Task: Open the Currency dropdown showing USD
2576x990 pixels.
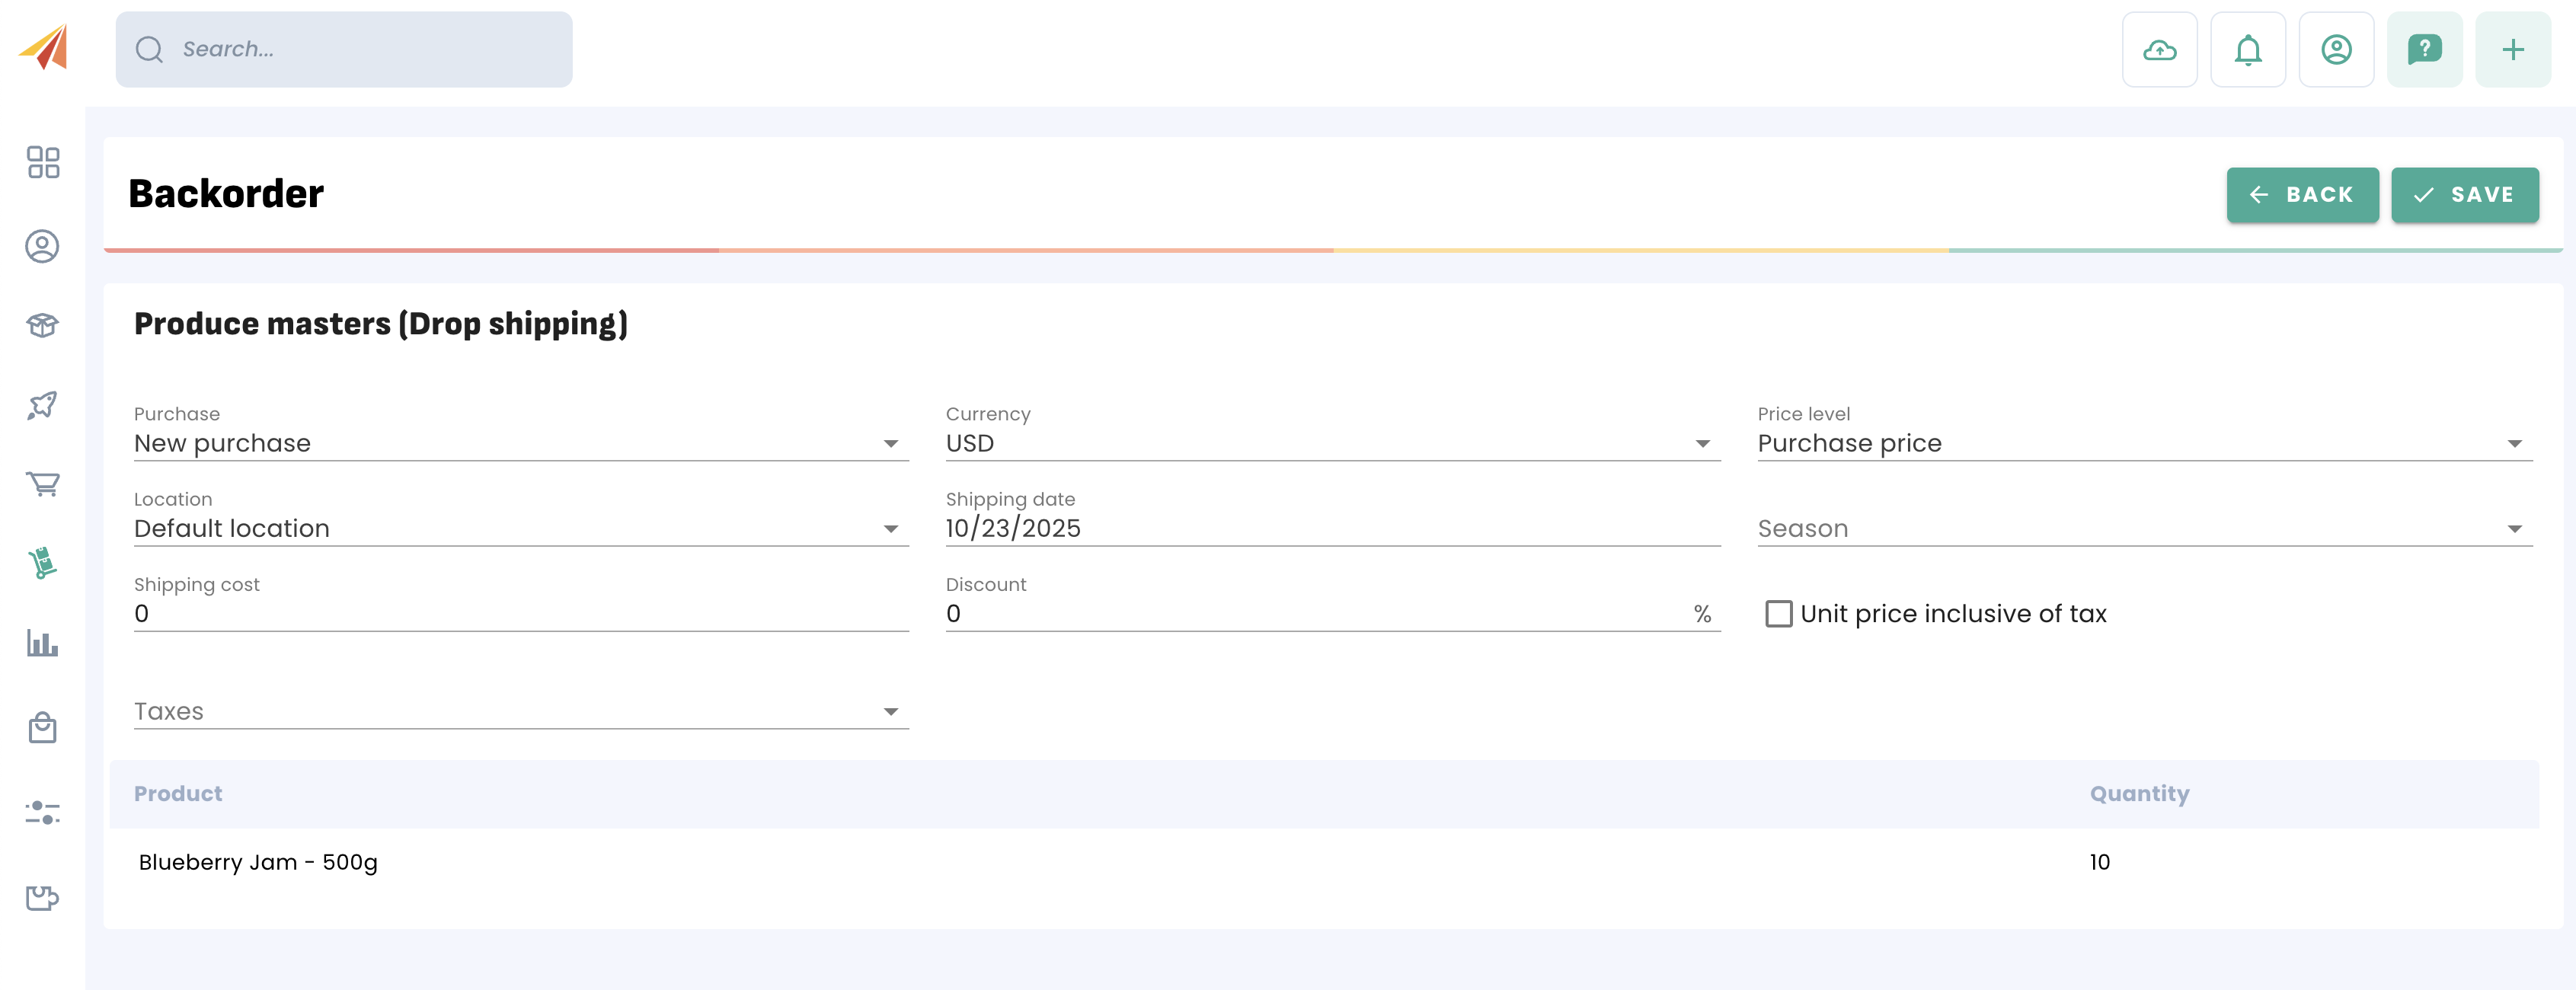Action: (1332, 444)
